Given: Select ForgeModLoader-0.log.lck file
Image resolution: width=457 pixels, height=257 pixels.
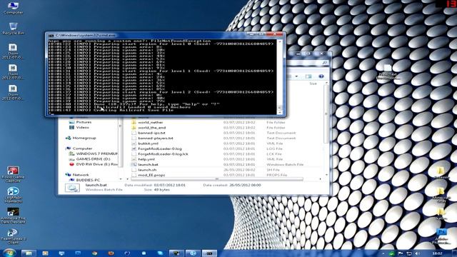Looking at the screenshot, I should click(163, 154).
